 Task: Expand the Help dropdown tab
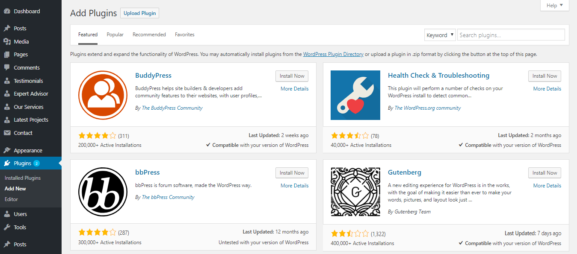point(555,6)
